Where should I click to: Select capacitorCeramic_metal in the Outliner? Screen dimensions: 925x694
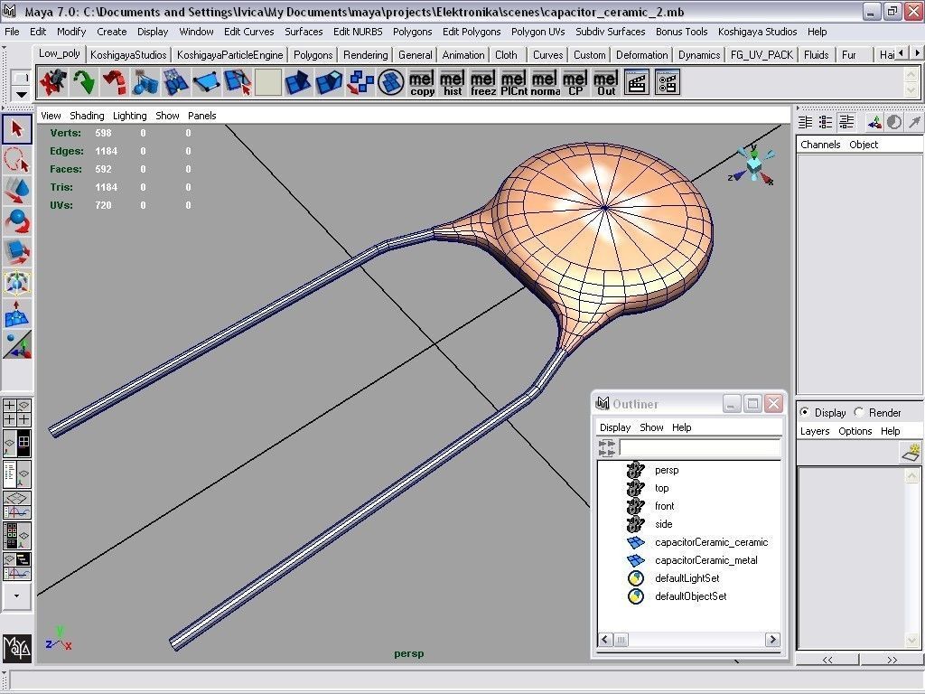pyautogui.click(x=705, y=560)
